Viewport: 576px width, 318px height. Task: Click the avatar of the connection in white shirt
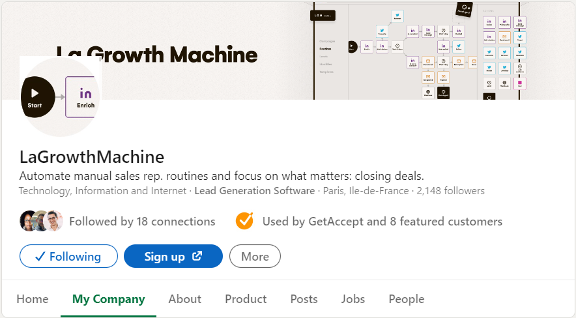click(54, 222)
